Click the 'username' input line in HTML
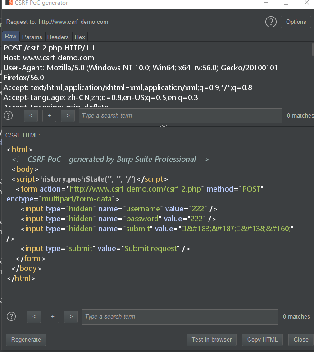Screen dimensions: 314x352 click(119, 209)
